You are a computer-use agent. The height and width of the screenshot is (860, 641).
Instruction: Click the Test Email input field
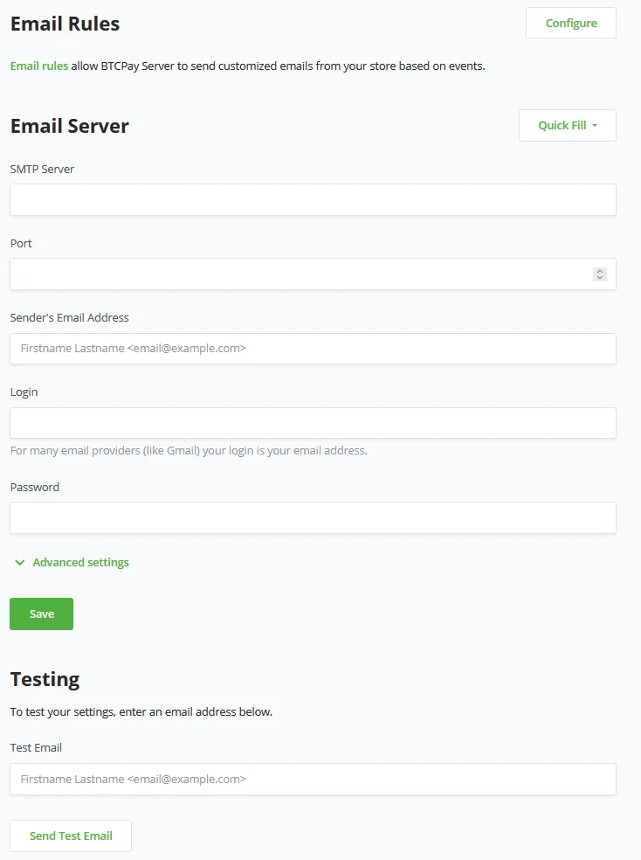tap(313, 779)
